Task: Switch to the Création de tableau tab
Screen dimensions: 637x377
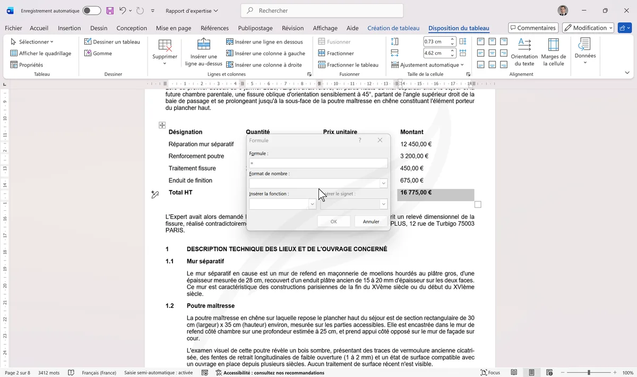Action: 393,28
